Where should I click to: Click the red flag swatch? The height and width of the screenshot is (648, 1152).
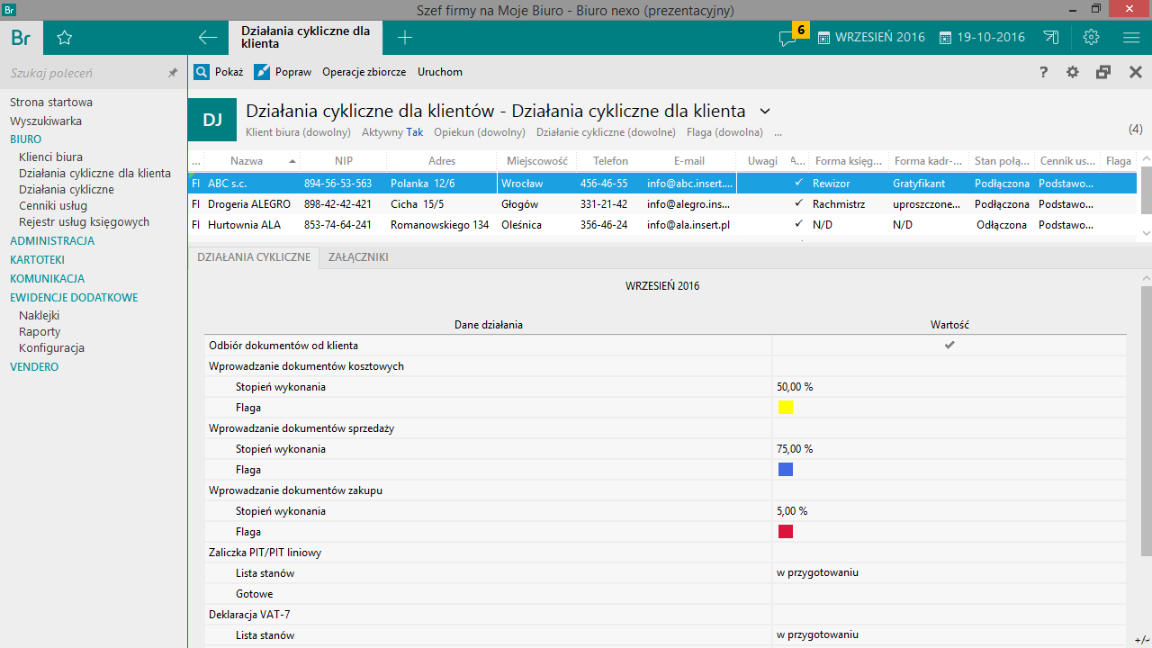[786, 532]
